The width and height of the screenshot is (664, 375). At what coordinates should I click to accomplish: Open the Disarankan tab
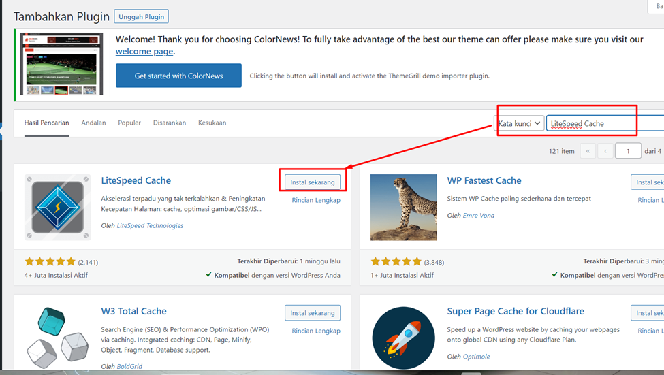click(170, 123)
